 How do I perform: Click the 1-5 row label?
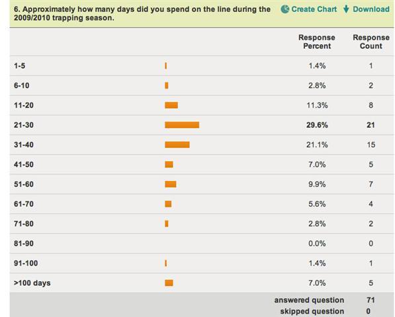(19, 66)
